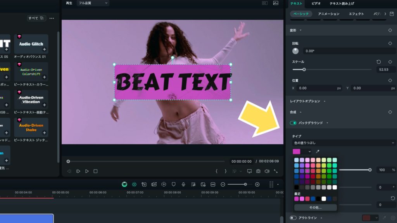Take a snapshot with the camera icon
397x223 pixels.
coord(258,171)
